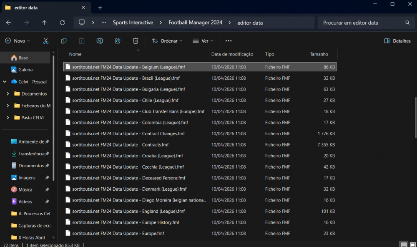Select Deceased Persons.fmf file

(x=200, y=178)
